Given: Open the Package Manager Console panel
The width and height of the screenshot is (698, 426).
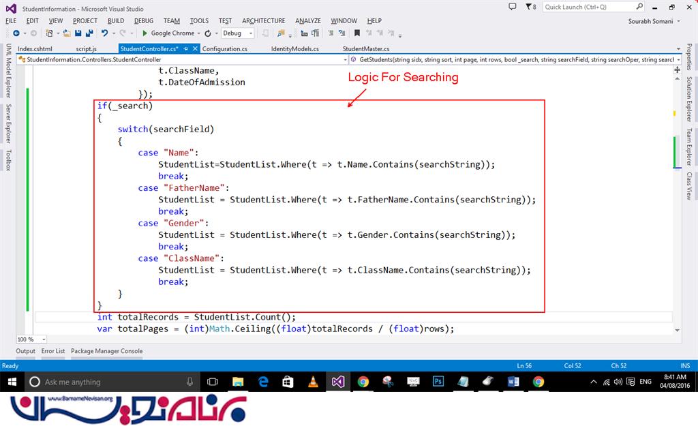Looking at the screenshot, I should tap(107, 351).
